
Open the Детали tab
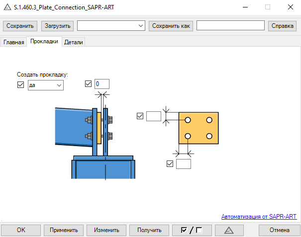pos(74,42)
